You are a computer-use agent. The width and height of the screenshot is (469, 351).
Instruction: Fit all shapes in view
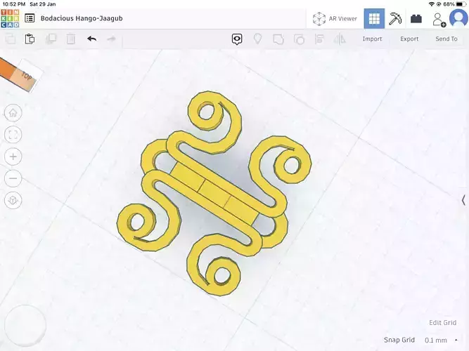pyautogui.click(x=13, y=135)
